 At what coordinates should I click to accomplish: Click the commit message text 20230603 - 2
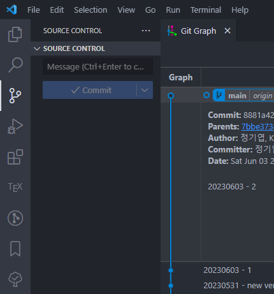pos(232,187)
